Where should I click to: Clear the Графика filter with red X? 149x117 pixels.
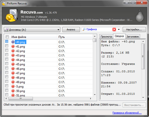114,29
